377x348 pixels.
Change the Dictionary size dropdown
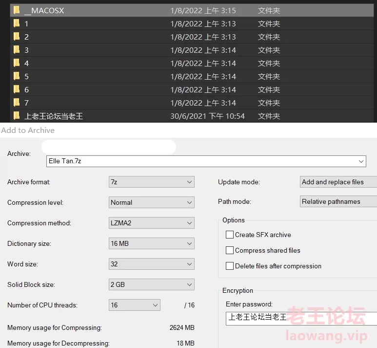(151, 243)
